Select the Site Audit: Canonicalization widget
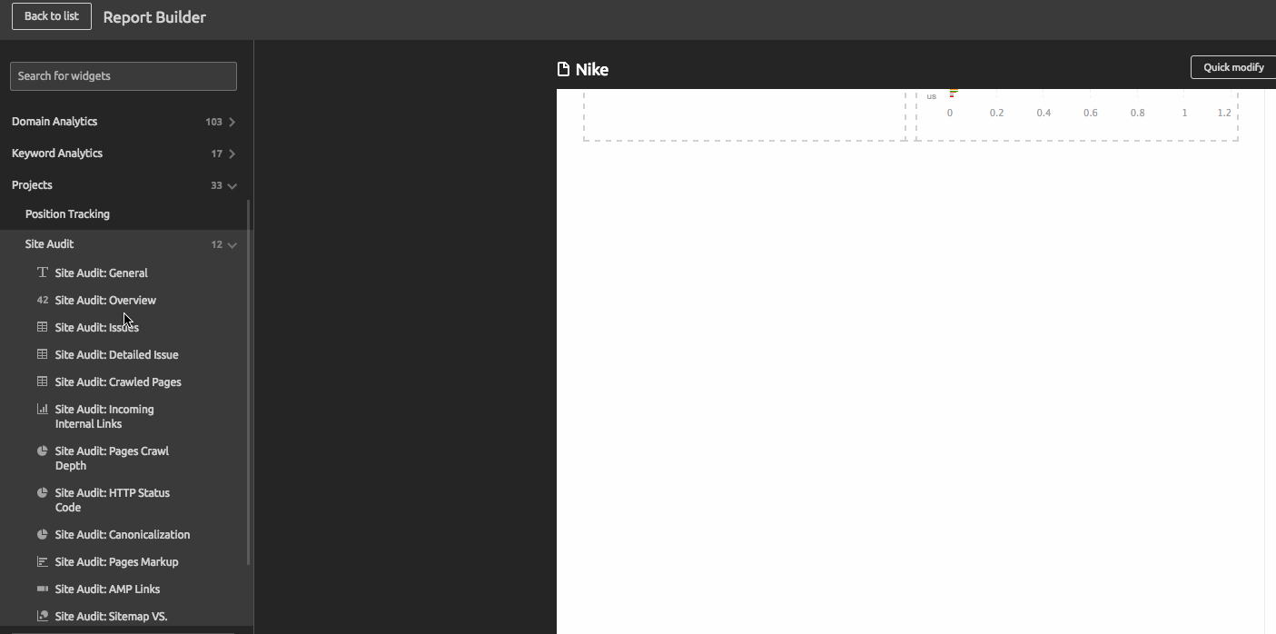The width and height of the screenshot is (1276, 634). tap(123, 534)
